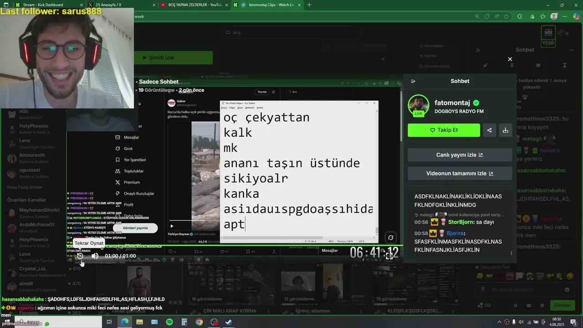
Task: Open Microsoft Edge from taskbar
Action: coord(124,322)
